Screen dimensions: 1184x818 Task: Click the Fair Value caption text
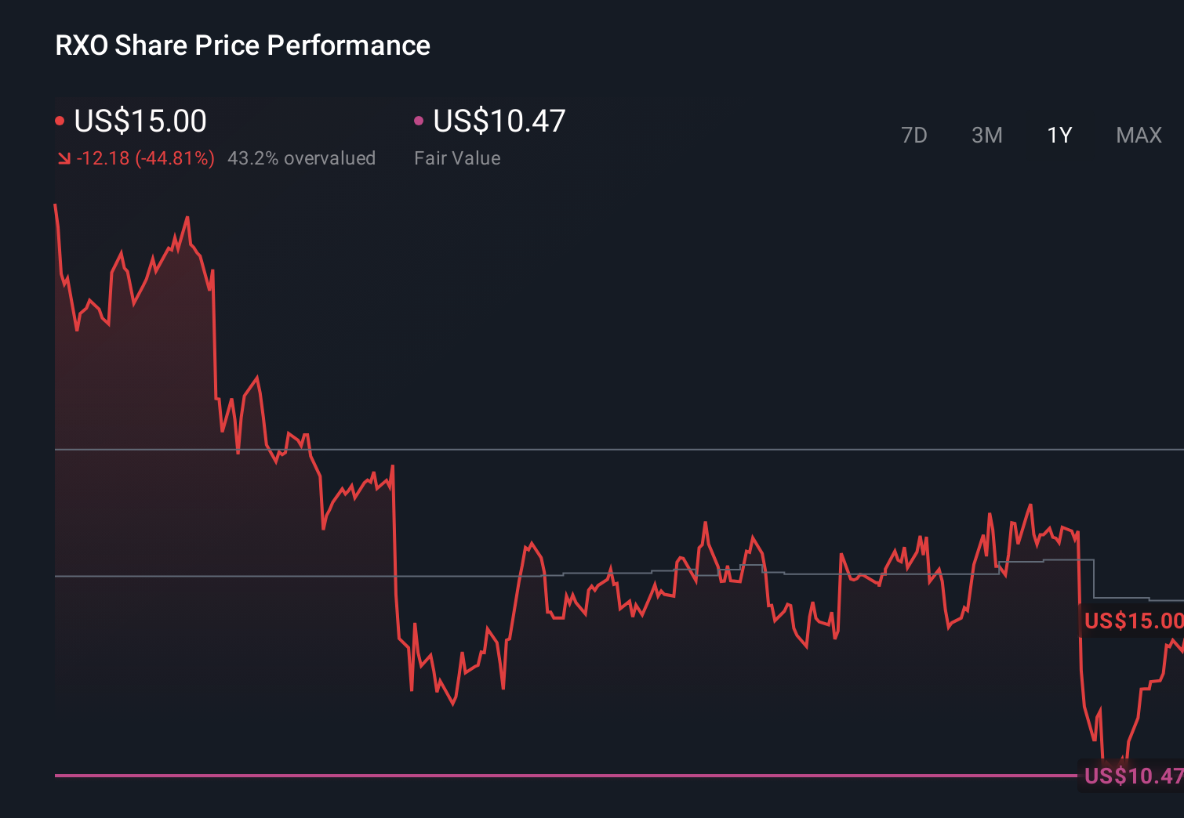(x=457, y=157)
